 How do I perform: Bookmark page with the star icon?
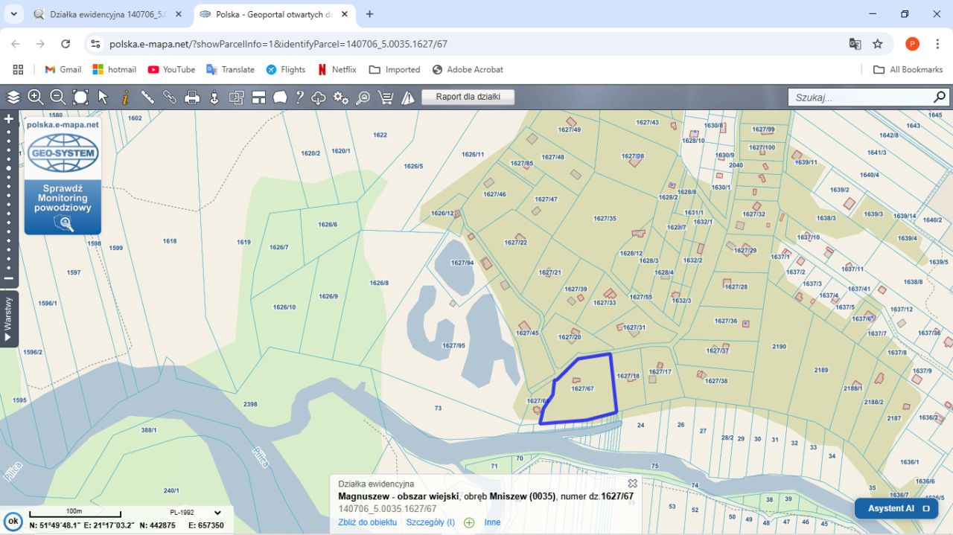click(x=878, y=44)
